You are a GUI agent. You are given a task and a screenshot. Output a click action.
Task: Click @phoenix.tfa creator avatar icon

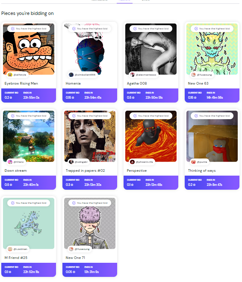[x=133, y=162]
